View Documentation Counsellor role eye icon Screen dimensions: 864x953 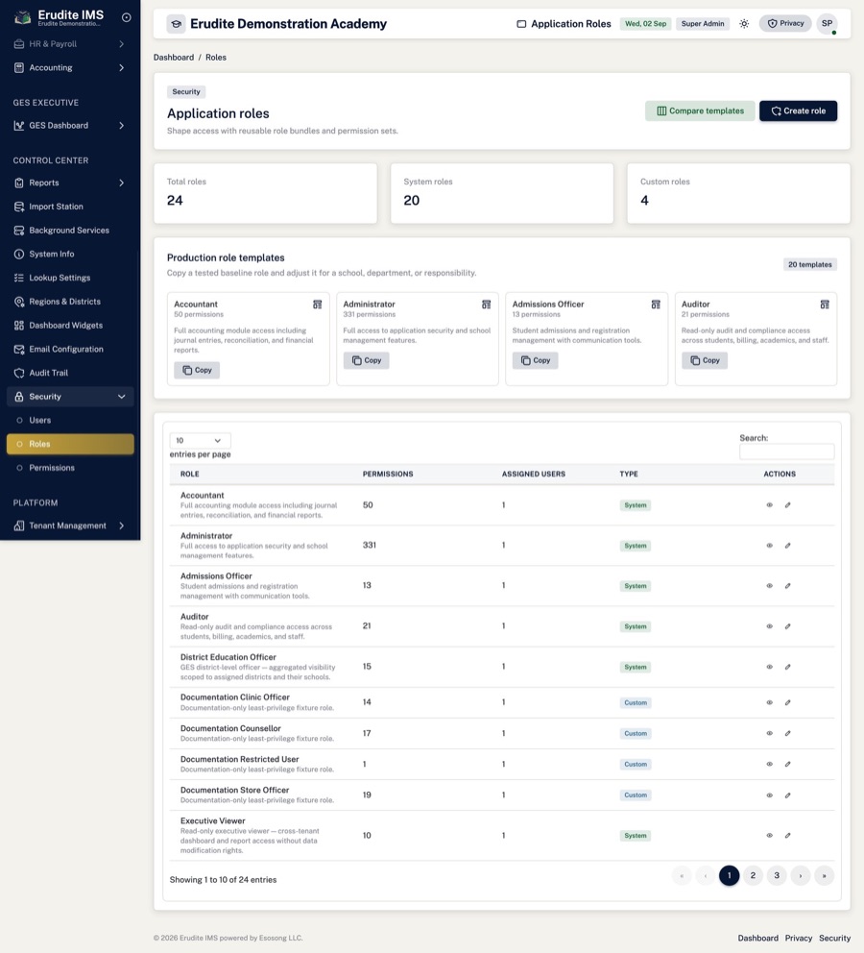click(x=769, y=734)
